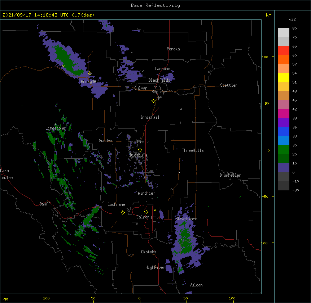Click the white asterisk marker east of Innisfail

pos(181,109)
